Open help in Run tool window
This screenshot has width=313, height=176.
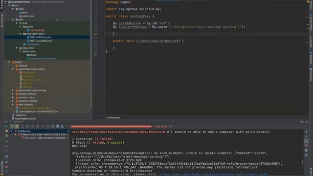pyautogui.click(x=6, y=172)
